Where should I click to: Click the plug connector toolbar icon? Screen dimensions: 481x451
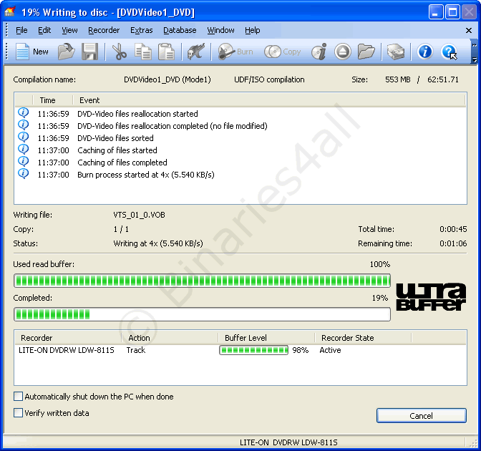pos(196,52)
